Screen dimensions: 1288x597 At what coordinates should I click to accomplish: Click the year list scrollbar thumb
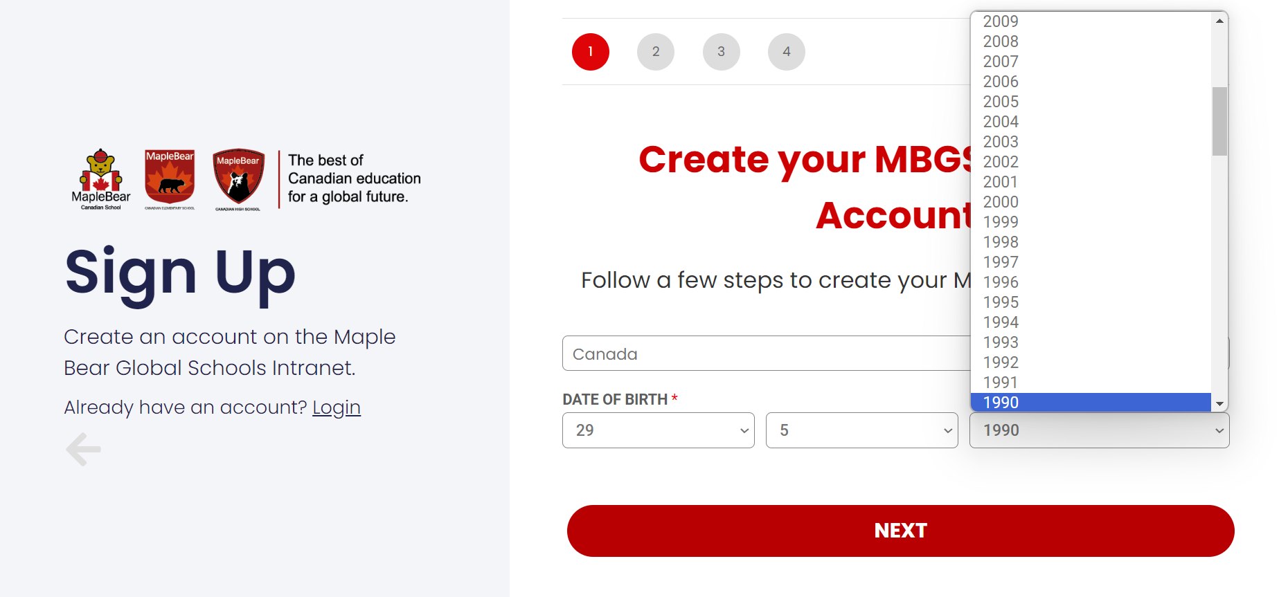point(1219,121)
